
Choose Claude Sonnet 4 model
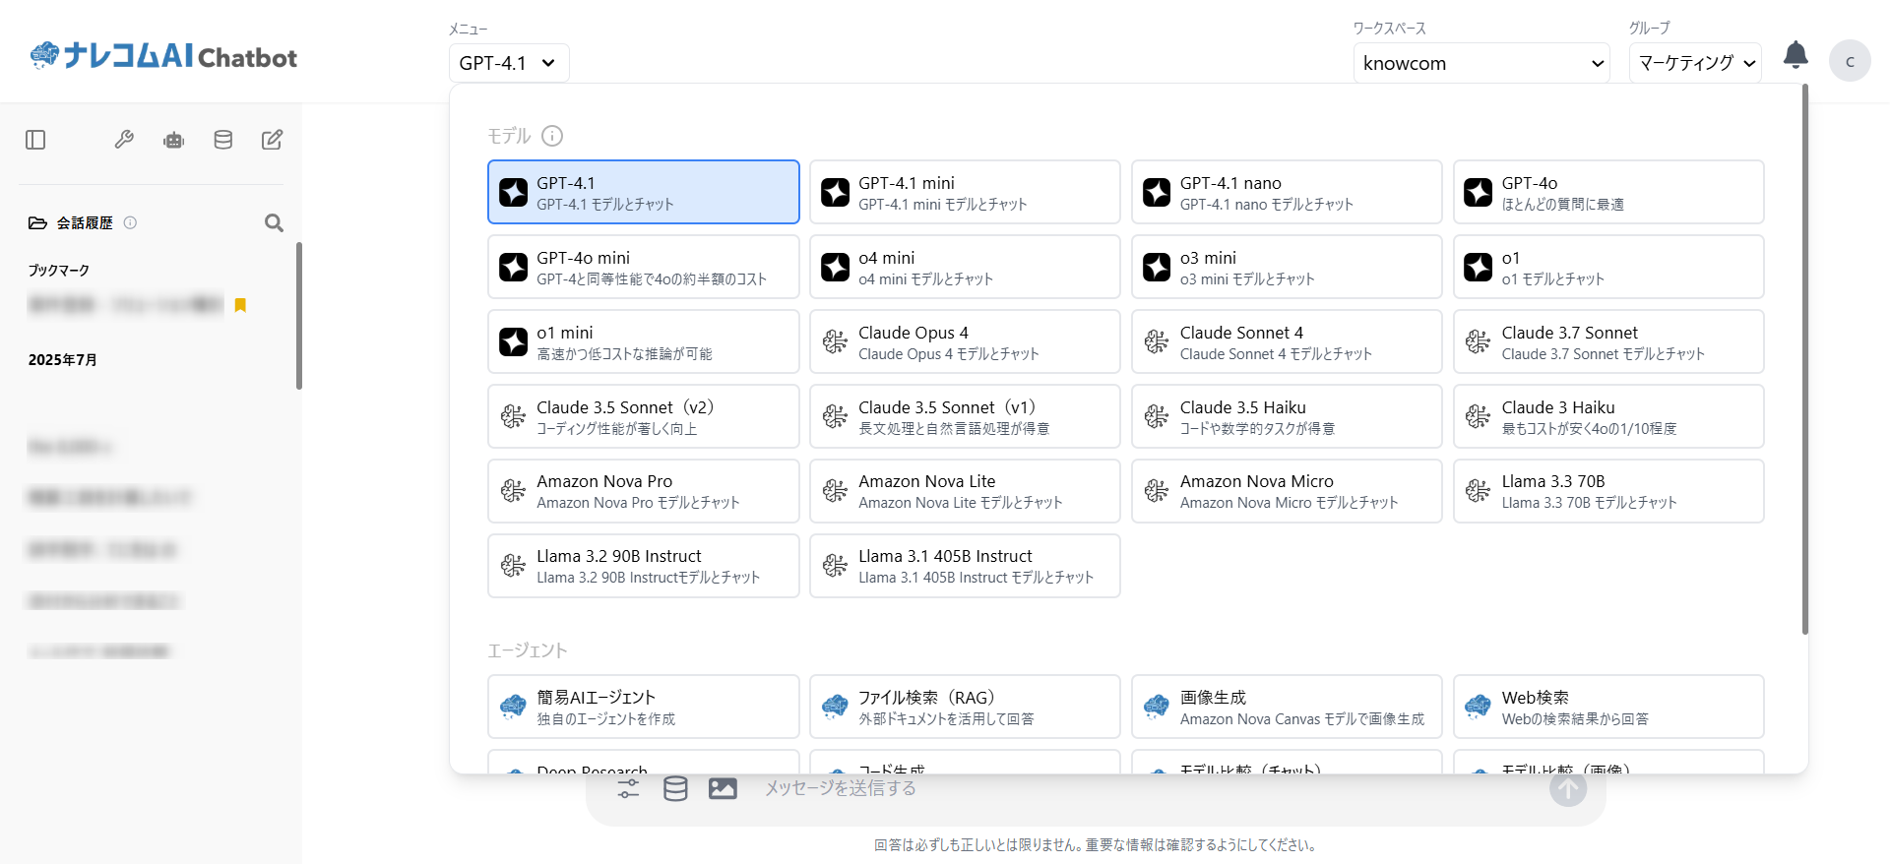(1287, 341)
